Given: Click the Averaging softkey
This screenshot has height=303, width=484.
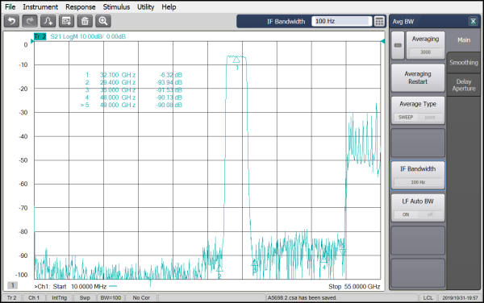Looking at the screenshot, I should [425, 45].
